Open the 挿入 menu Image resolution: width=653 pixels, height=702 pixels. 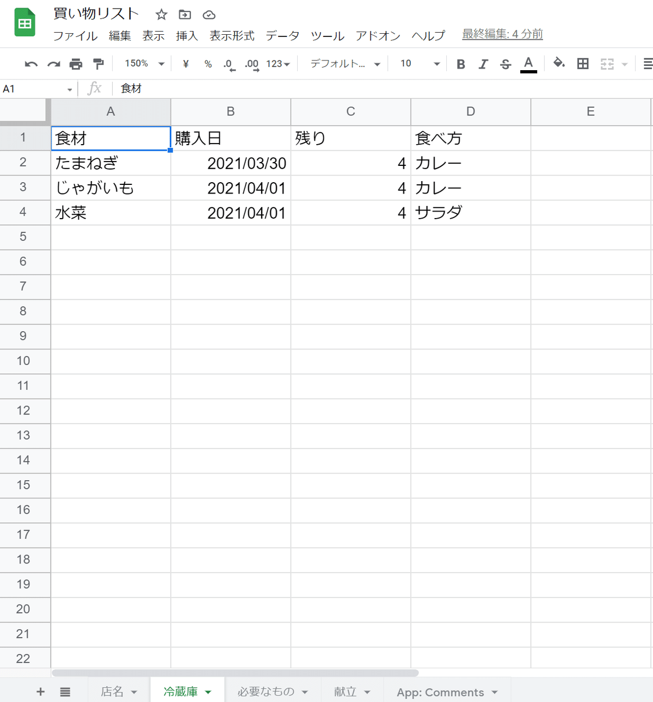tap(187, 36)
